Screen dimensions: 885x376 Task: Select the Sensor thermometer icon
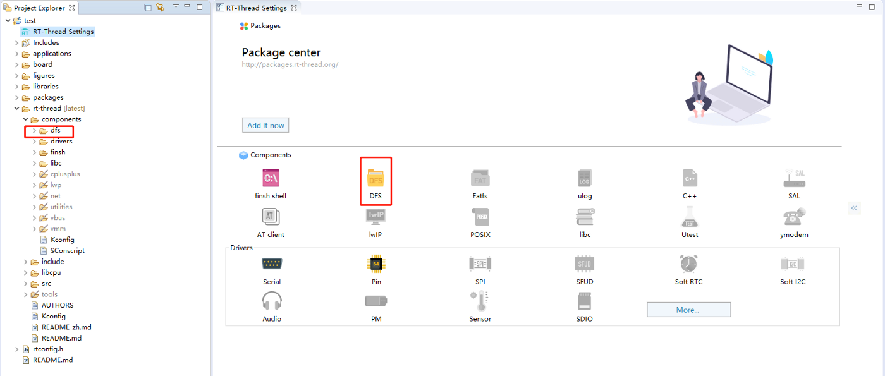click(480, 301)
